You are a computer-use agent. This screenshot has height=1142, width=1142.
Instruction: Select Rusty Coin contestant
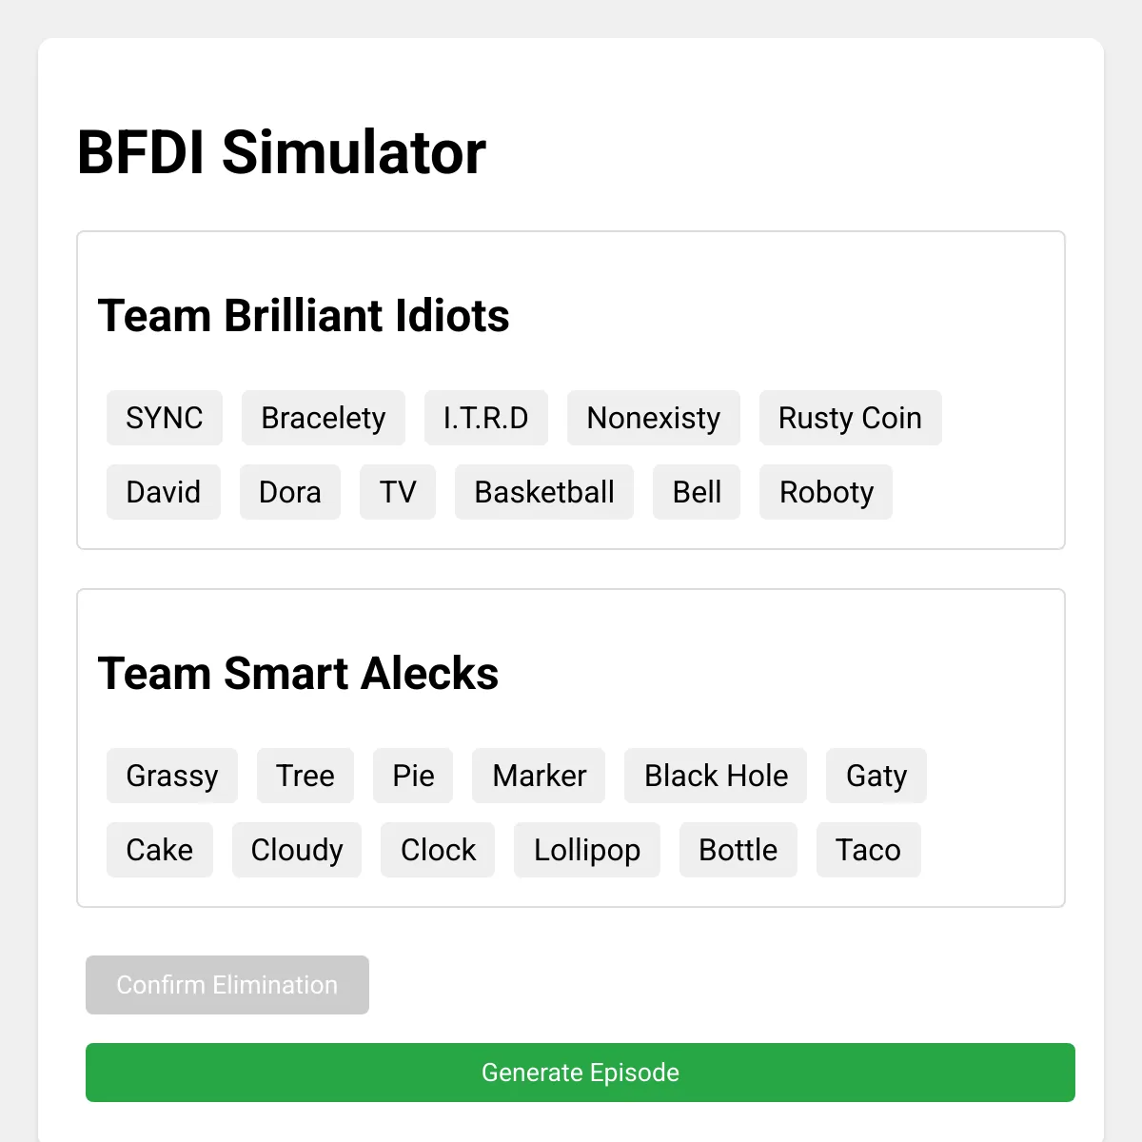pos(850,418)
